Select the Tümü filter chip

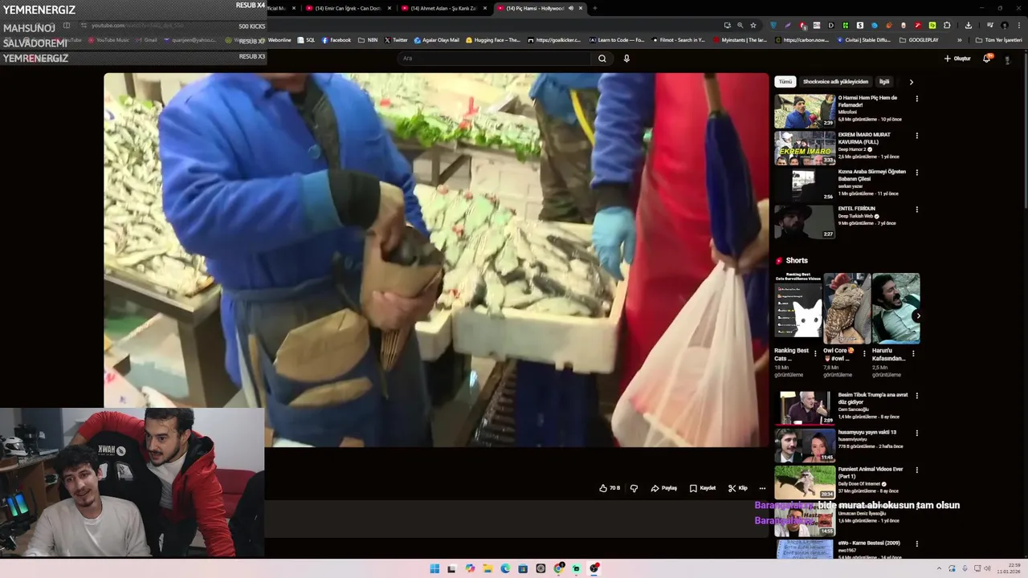tap(785, 82)
